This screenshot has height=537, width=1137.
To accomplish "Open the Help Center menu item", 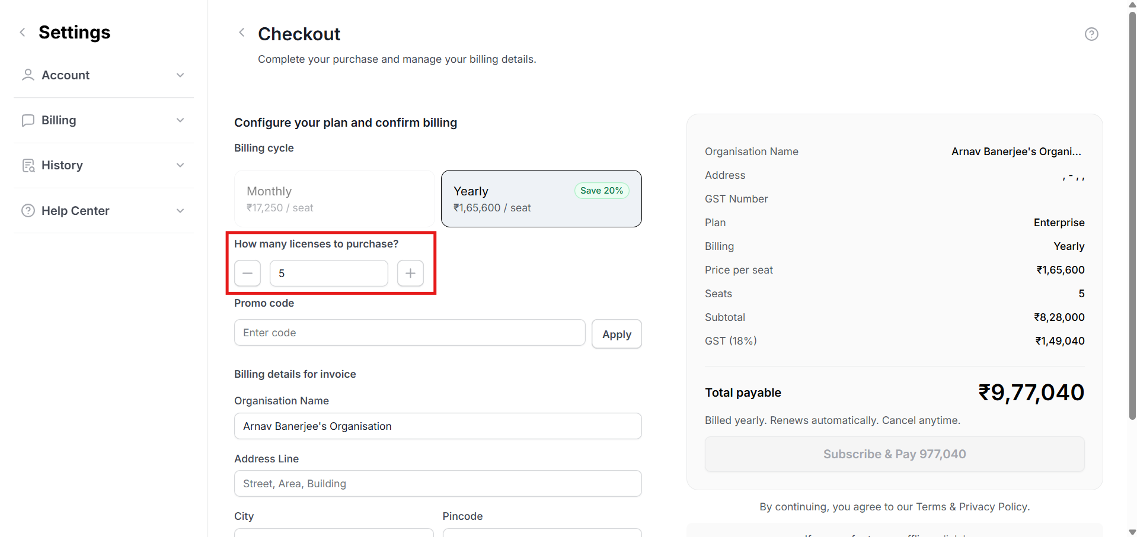I will (x=75, y=211).
